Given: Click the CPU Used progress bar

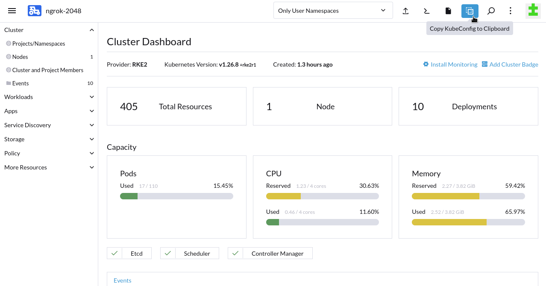Looking at the screenshot, I should tap(323, 222).
